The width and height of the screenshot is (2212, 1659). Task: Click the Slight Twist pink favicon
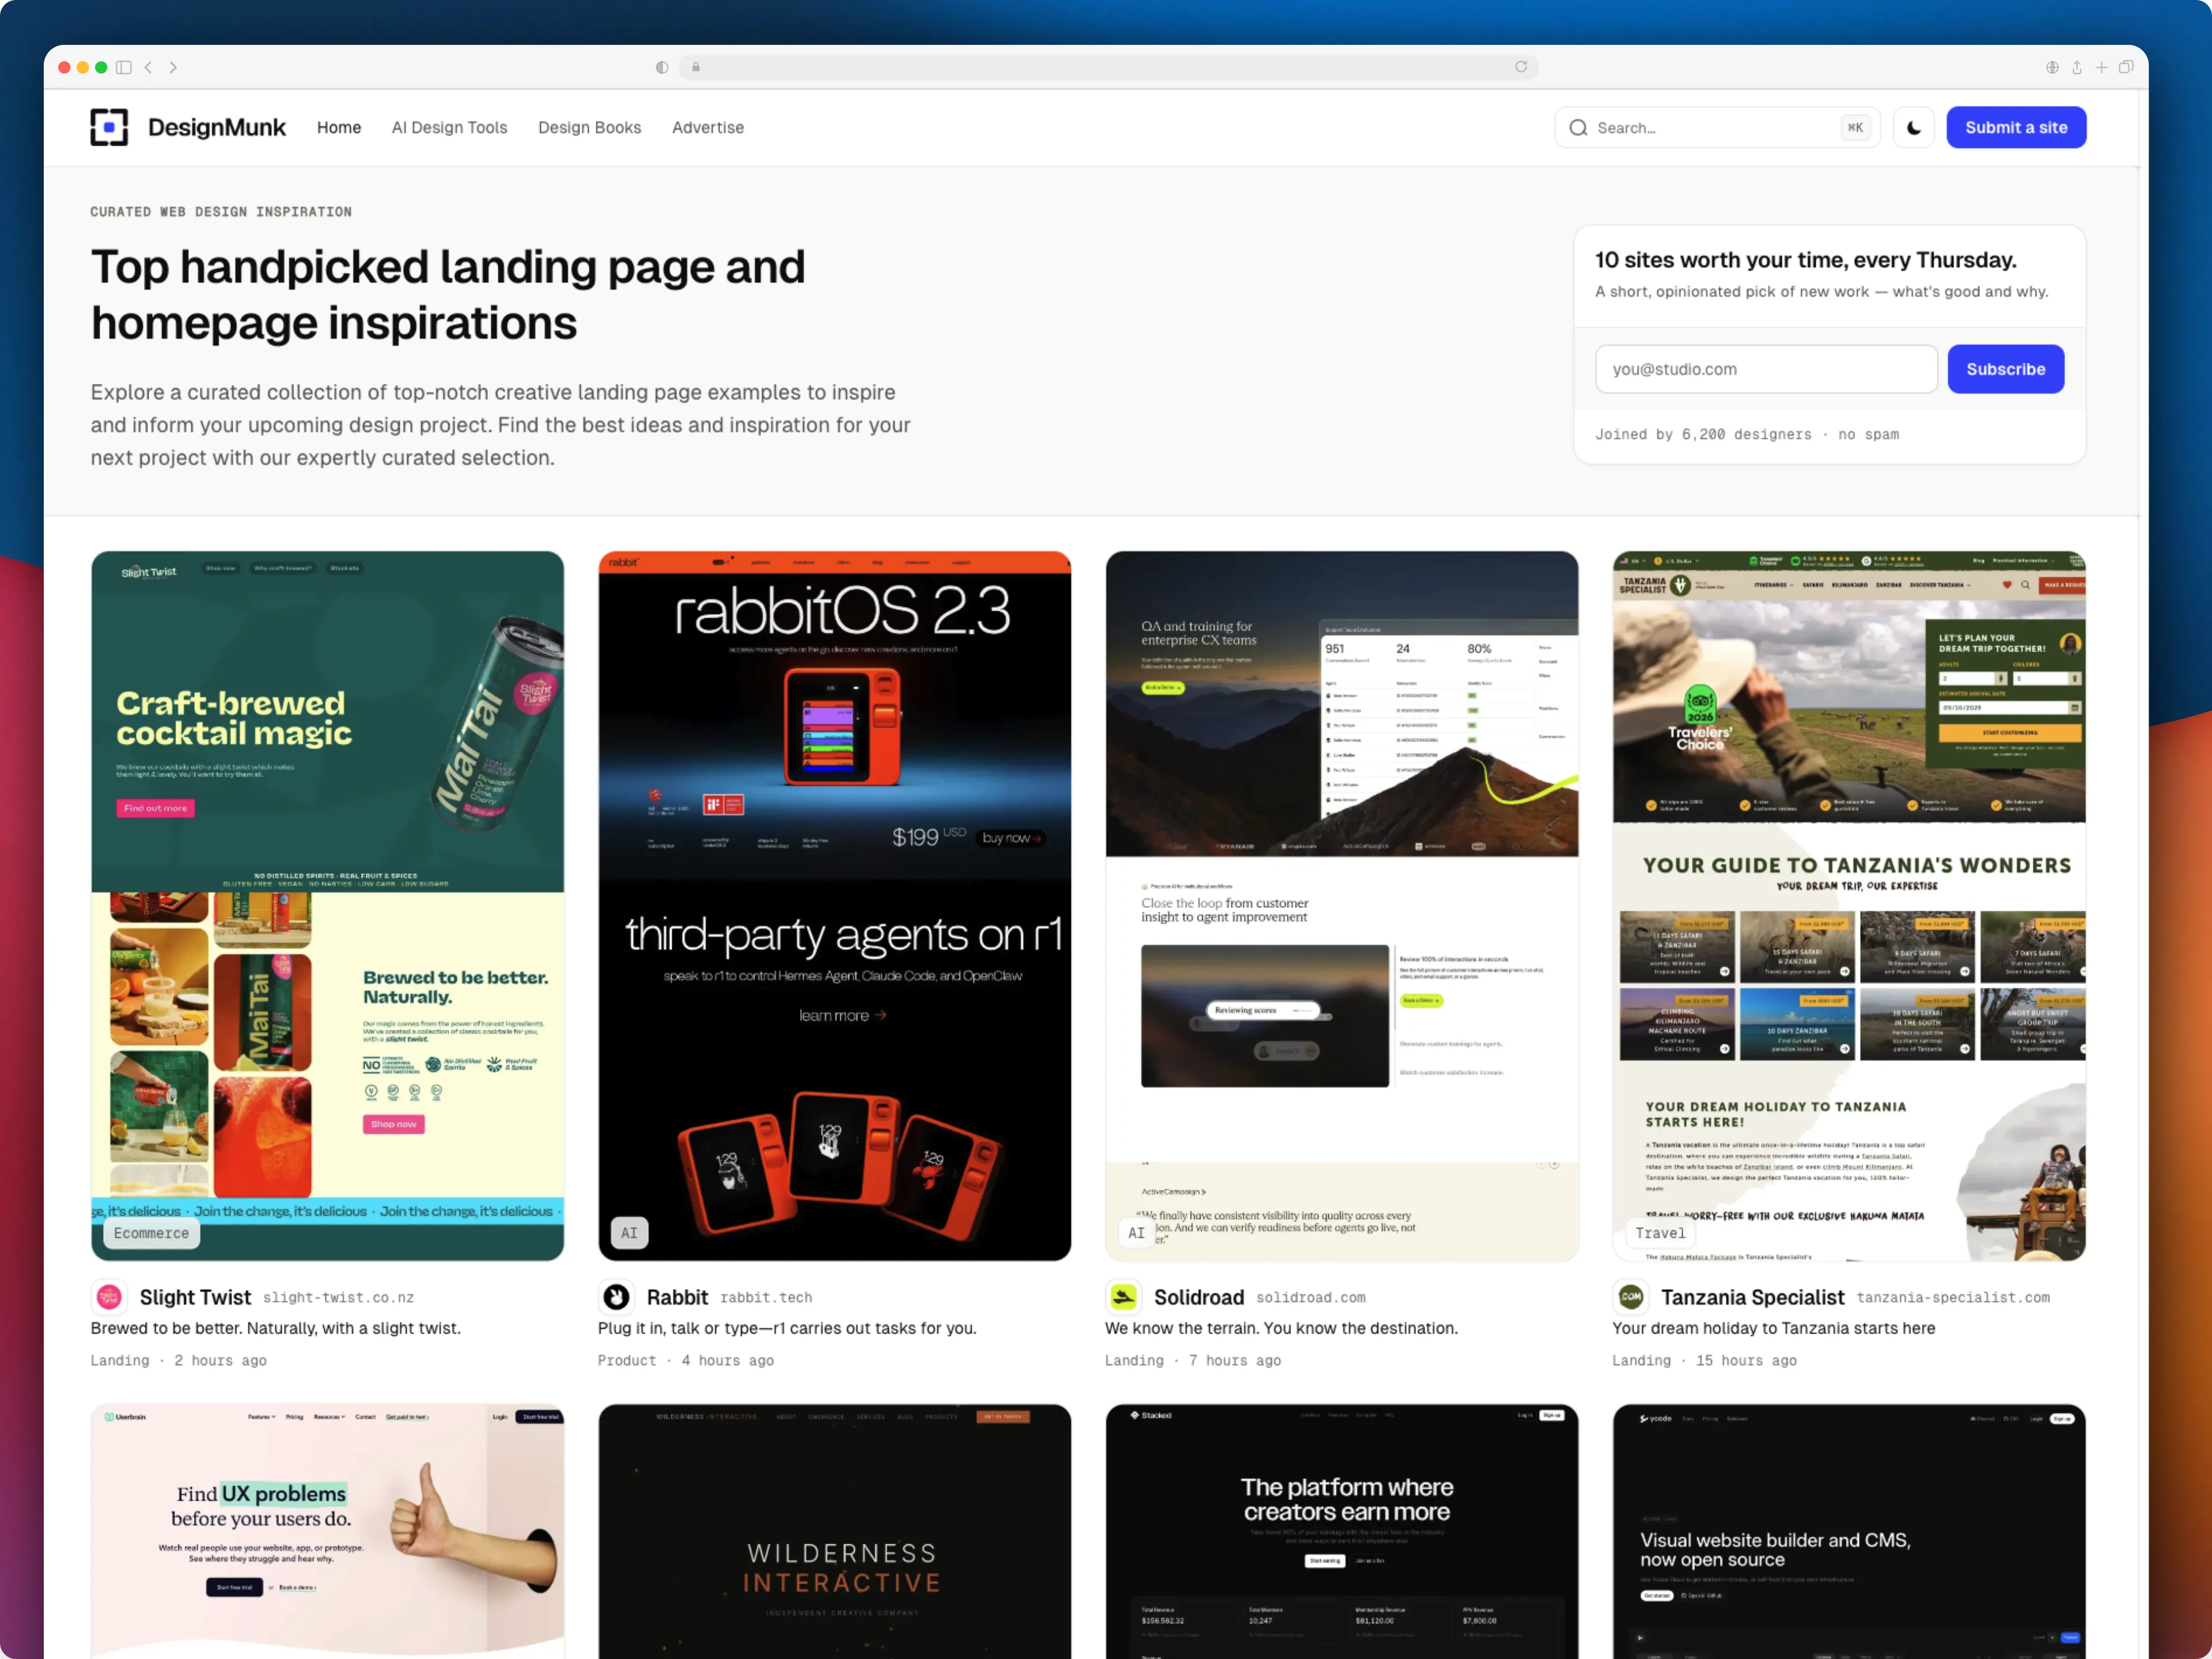(x=109, y=1297)
